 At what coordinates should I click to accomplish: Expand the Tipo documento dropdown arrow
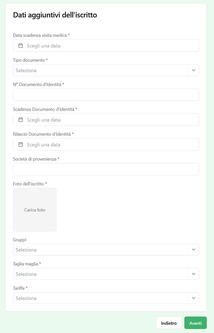(x=194, y=70)
